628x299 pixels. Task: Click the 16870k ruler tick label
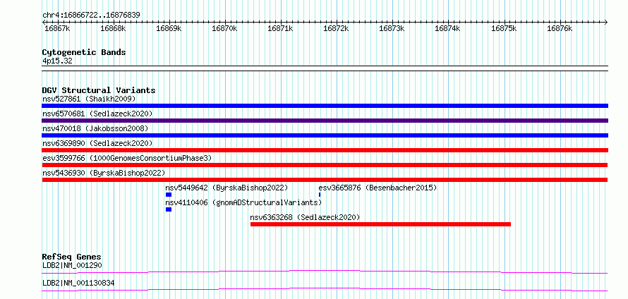click(224, 29)
